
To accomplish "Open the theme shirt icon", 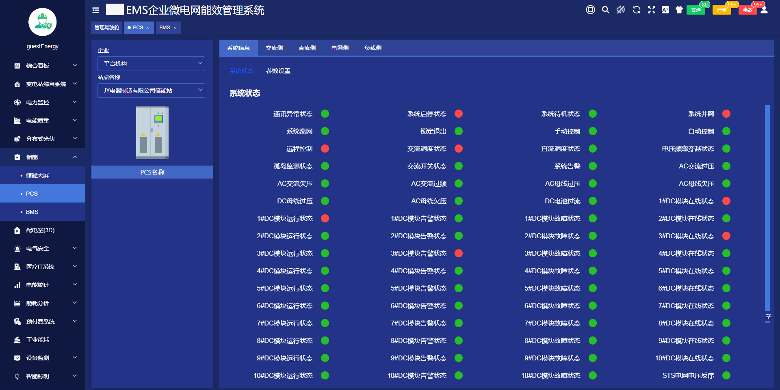I will click(679, 10).
